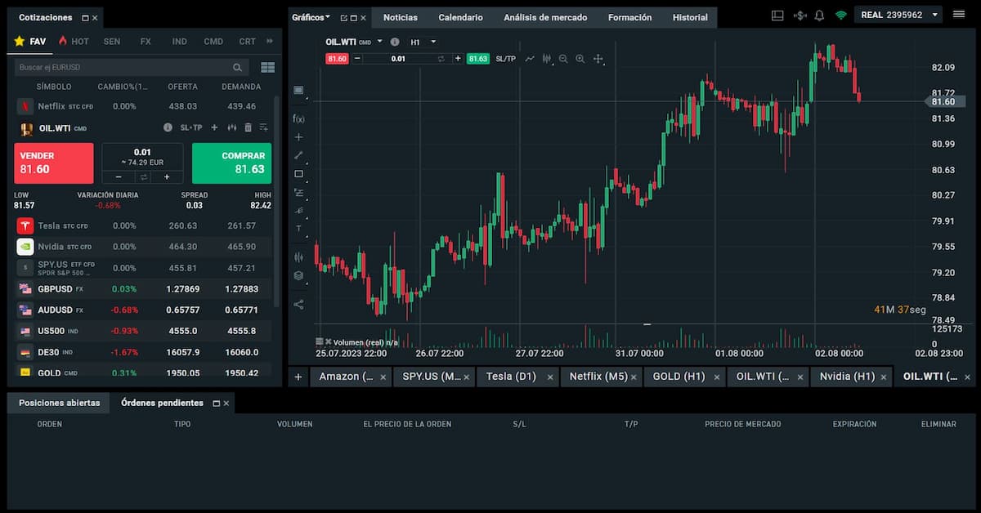Select the crosshair plus tool in chart sidebar
The image size is (981, 513).
pyautogui.click(x=298, y=137)
